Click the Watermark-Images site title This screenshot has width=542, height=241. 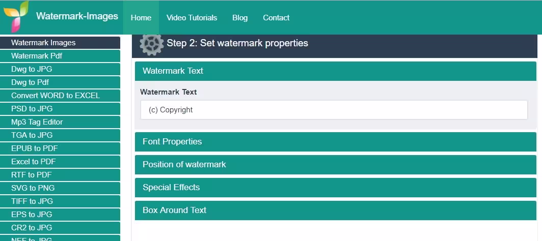[77, 16]
